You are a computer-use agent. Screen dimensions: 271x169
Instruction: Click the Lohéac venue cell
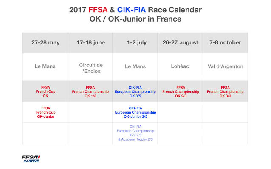click(180, 66)
